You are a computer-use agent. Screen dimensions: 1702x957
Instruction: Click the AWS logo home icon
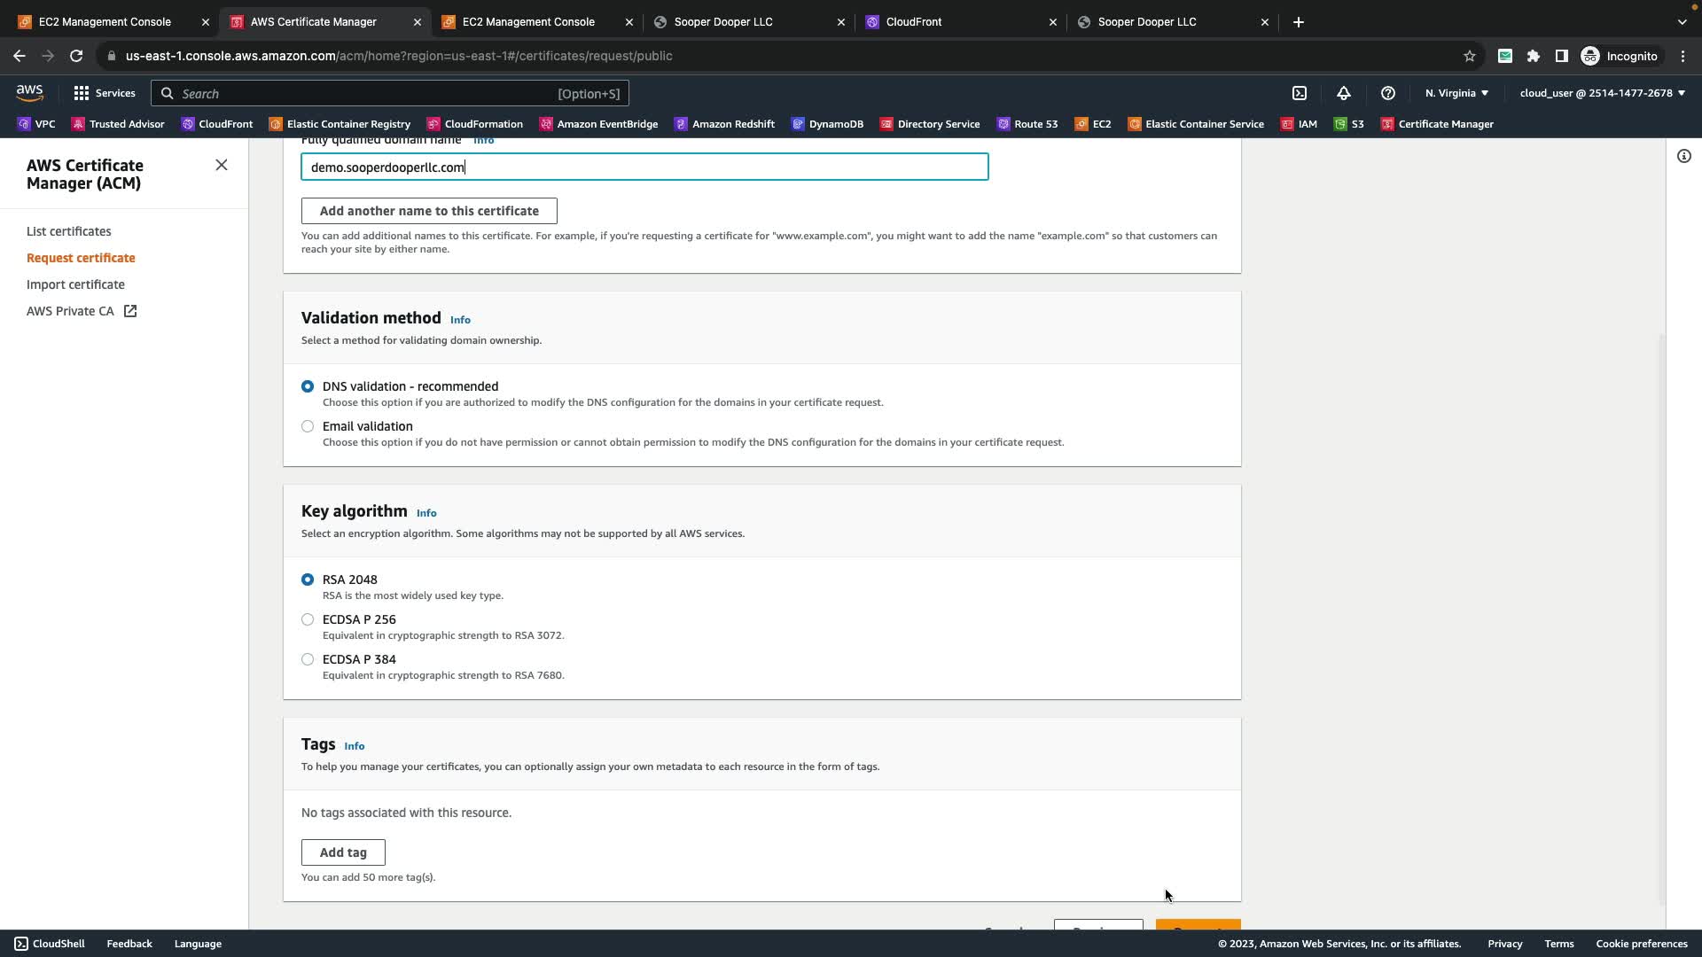click(x=29, y=93)
